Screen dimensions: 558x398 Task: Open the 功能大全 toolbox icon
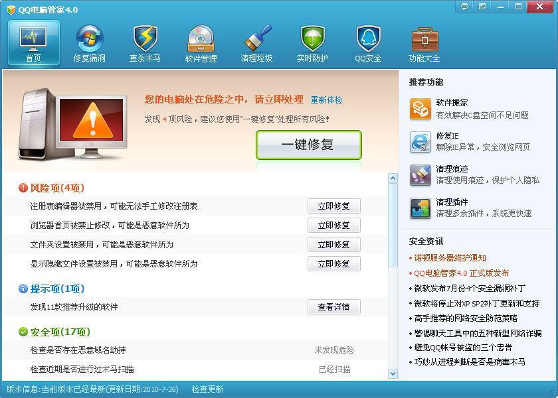coord(424,38)
